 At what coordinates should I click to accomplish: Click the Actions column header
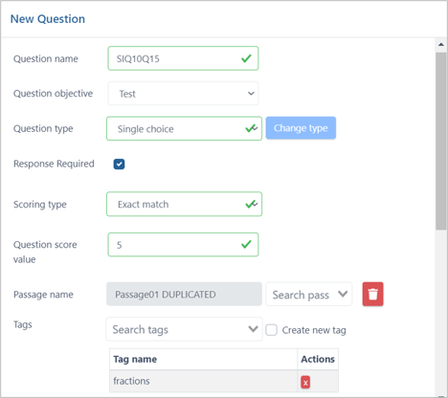[x=318, y=359]
